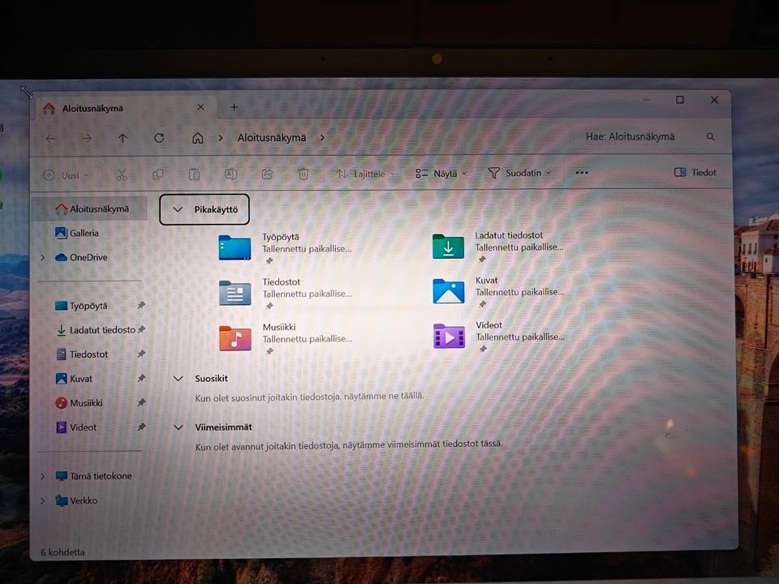Open Tiedostot from sidebar
Viewport: 779px width, 584px height.
point(81,354)
